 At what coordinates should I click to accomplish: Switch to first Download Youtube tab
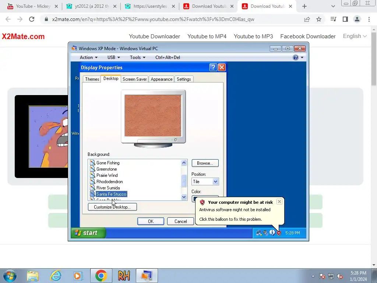(208, 6)
